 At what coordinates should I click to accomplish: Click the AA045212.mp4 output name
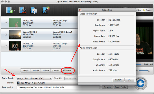click(60, 43)
